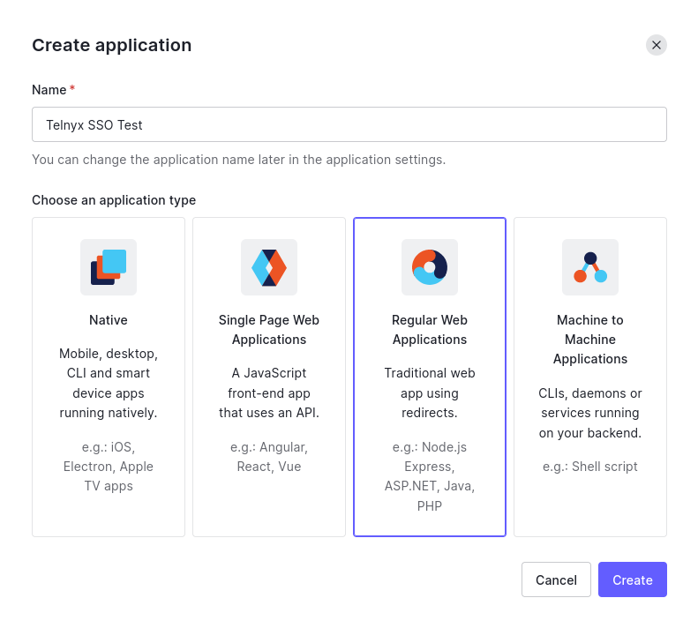Click the Native app type icon
The height and width of the screenshot is (628, 698).
(109, 267)
